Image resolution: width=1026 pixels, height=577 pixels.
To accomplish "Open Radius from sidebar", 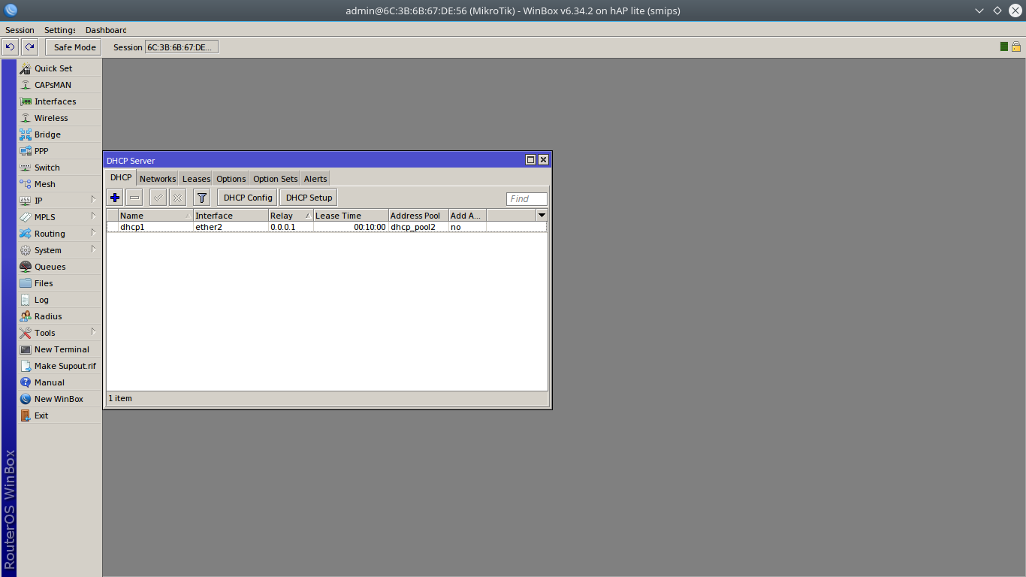I will (59, 316).
